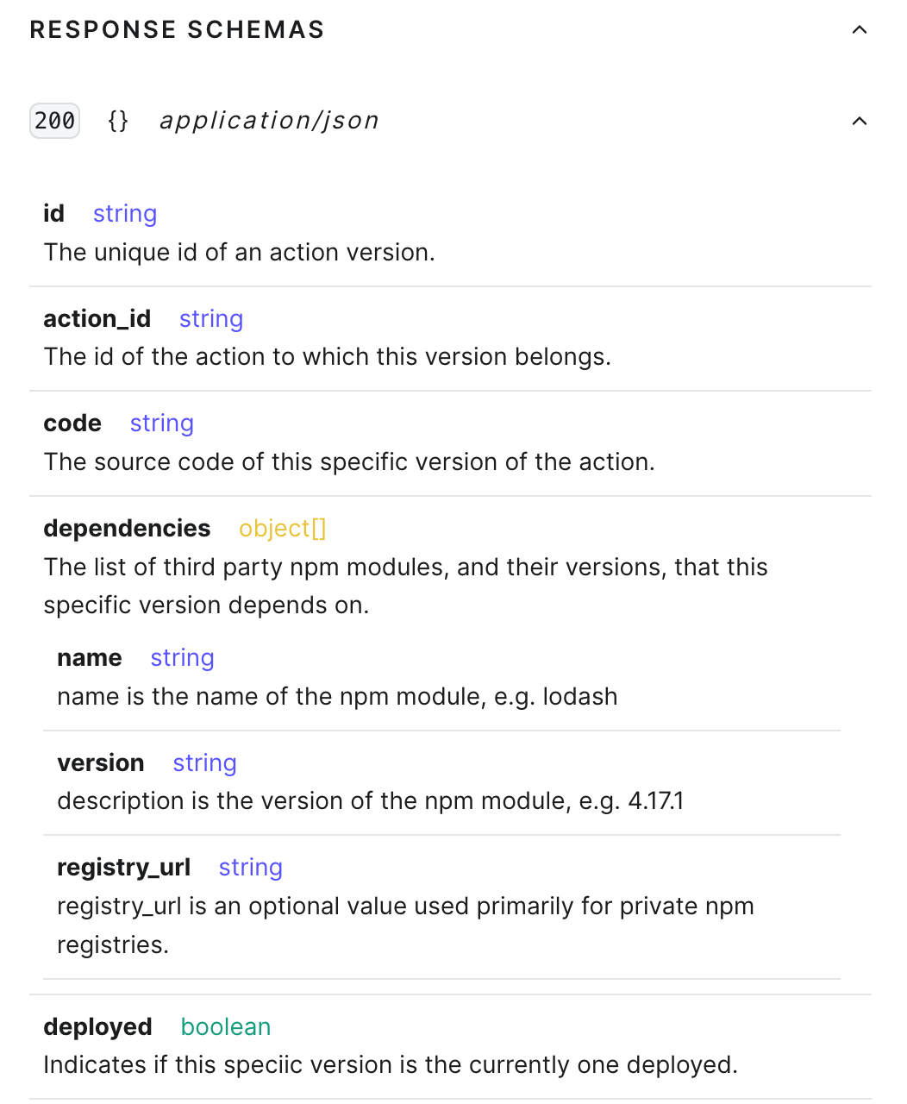The width and height of the screenshot is (907, 1104).
Task: Click the dependencies property name
Action: [127, 528]
